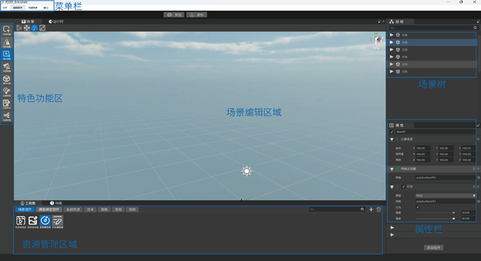The image size is (481, 261).
Task: Click the hierarchy panel search field
Action: tap(433, 27)
